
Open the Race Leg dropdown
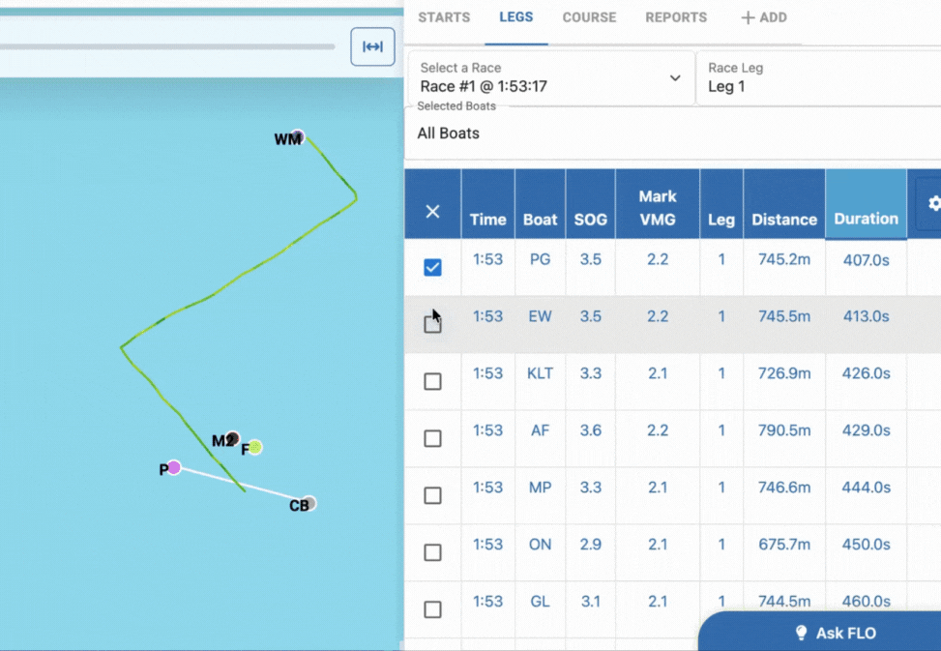[817, 77]
